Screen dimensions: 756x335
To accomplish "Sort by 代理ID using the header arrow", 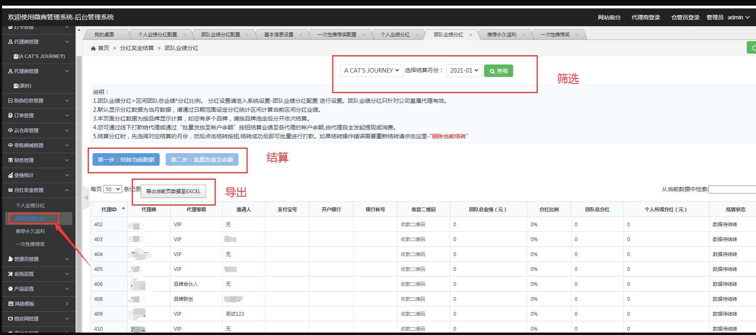I will pyautogui.click(x=123, y=208).
